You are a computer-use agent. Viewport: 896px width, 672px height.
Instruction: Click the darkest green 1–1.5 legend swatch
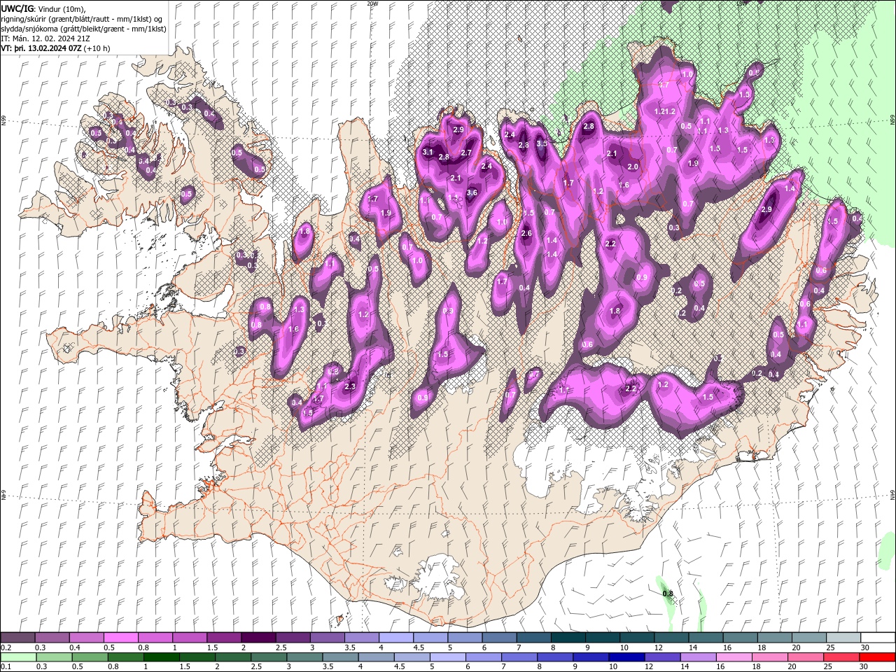(x=162, y=657)
